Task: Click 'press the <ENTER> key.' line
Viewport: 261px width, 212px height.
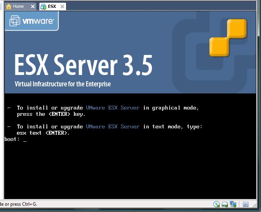Action: (x=51, y=114)
